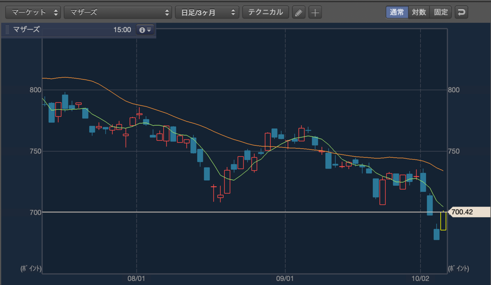The image size is (491, 285).
Task: Click the 700.42 current price tag
Action: 469,212
